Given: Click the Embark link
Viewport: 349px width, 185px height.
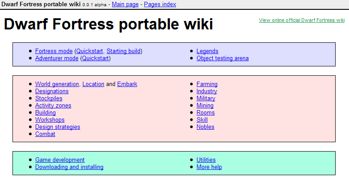Looking at the screenshot, I should 127,84.
